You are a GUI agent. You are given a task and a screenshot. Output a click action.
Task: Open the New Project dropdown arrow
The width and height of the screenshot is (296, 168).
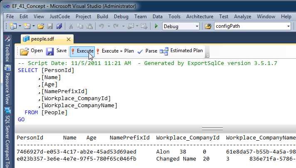pyautogui.click(x=20, y=26)
